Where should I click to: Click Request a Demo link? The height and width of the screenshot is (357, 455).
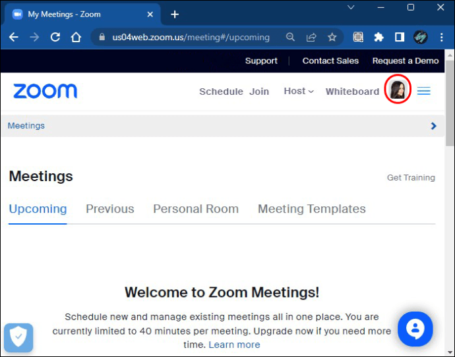pos(406,61)
